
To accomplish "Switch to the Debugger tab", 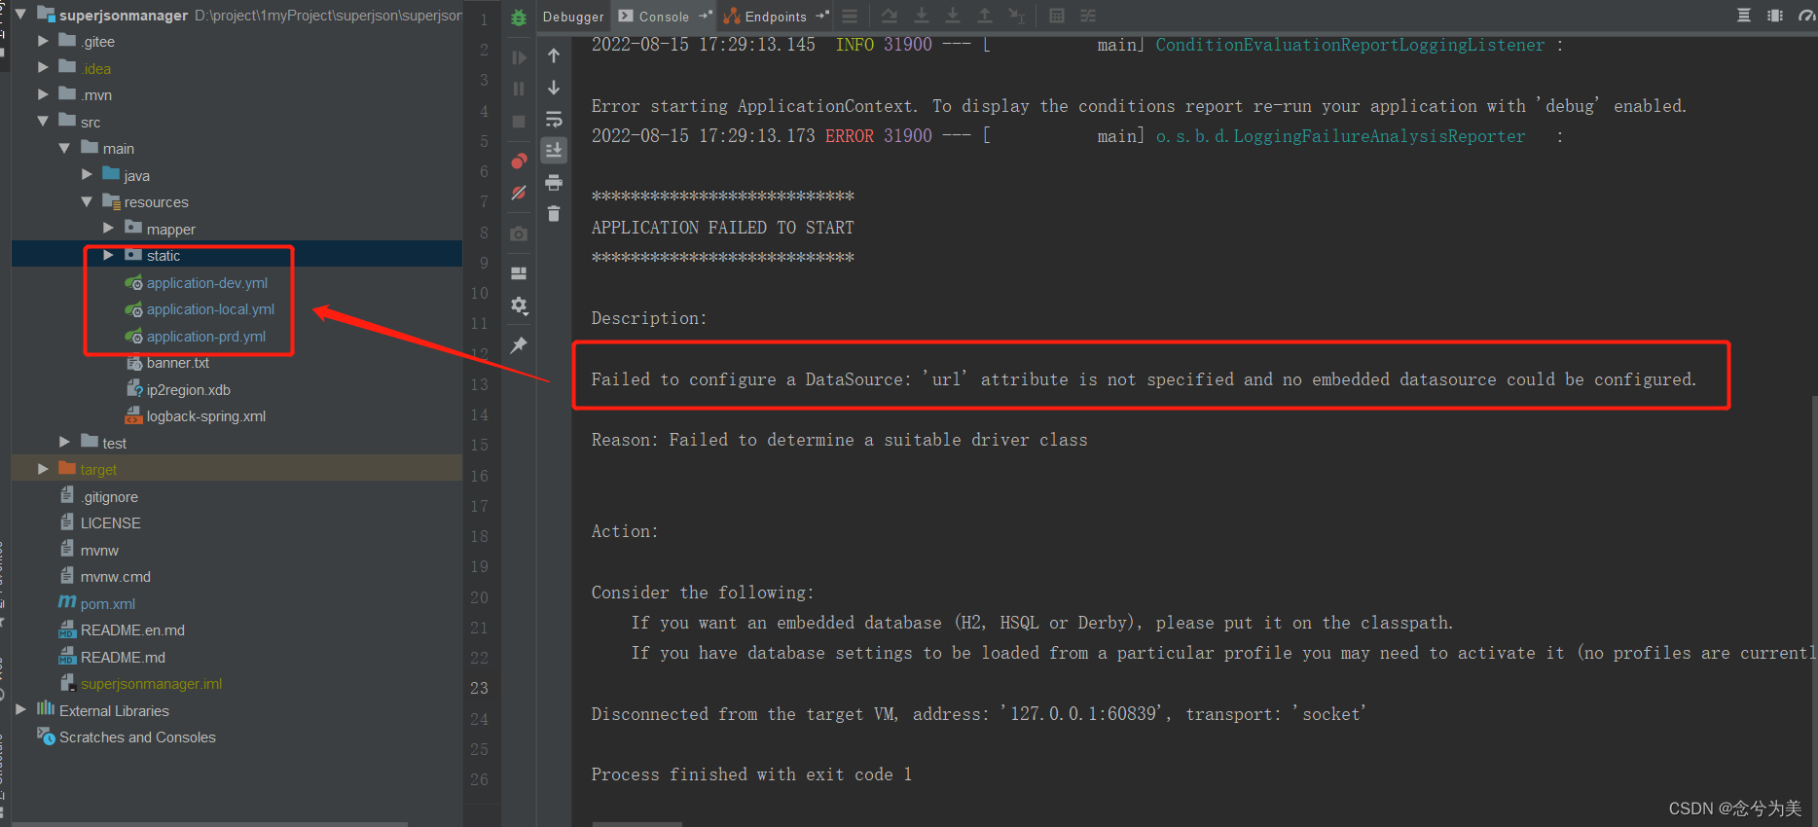I will pyautogui.click(x=573, y=17).
